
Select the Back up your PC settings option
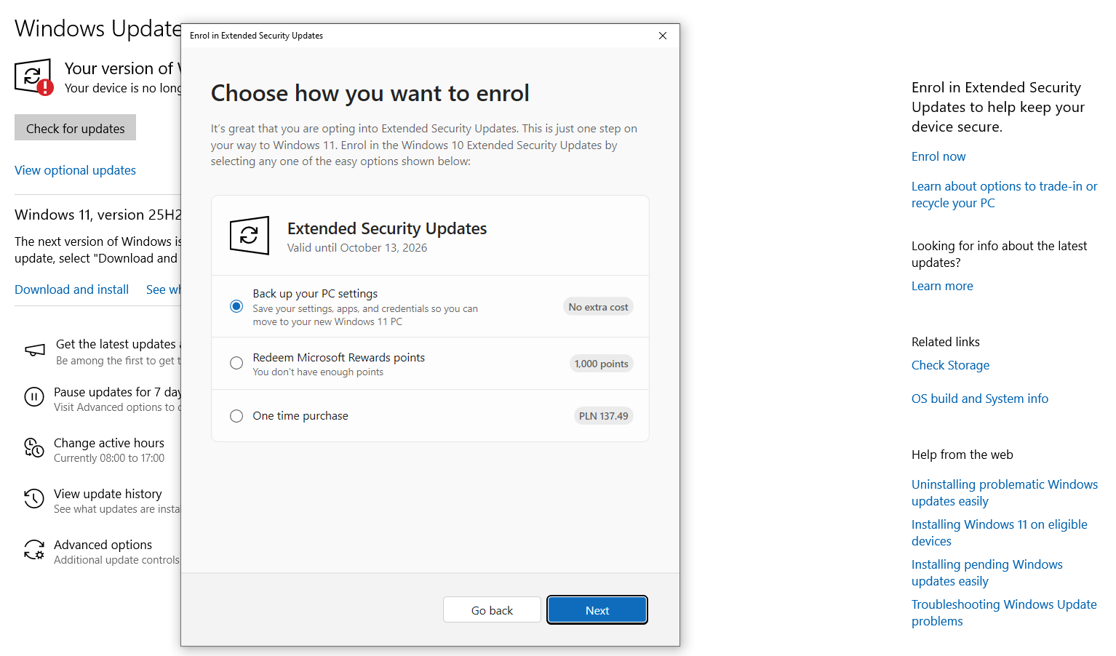pyautogui.click(x=236, y=306)
